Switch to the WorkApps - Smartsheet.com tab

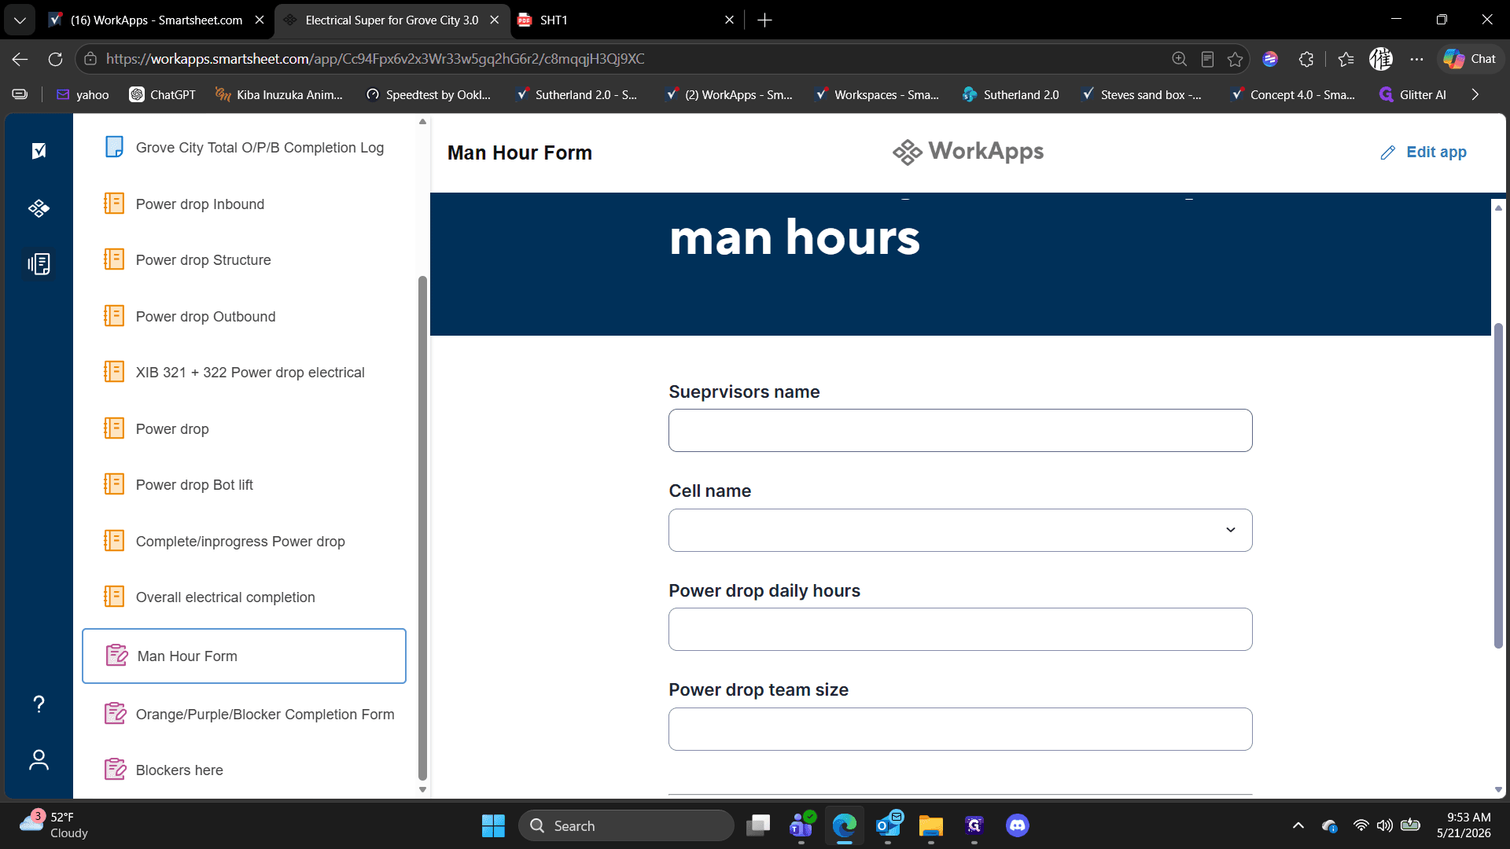156,20
